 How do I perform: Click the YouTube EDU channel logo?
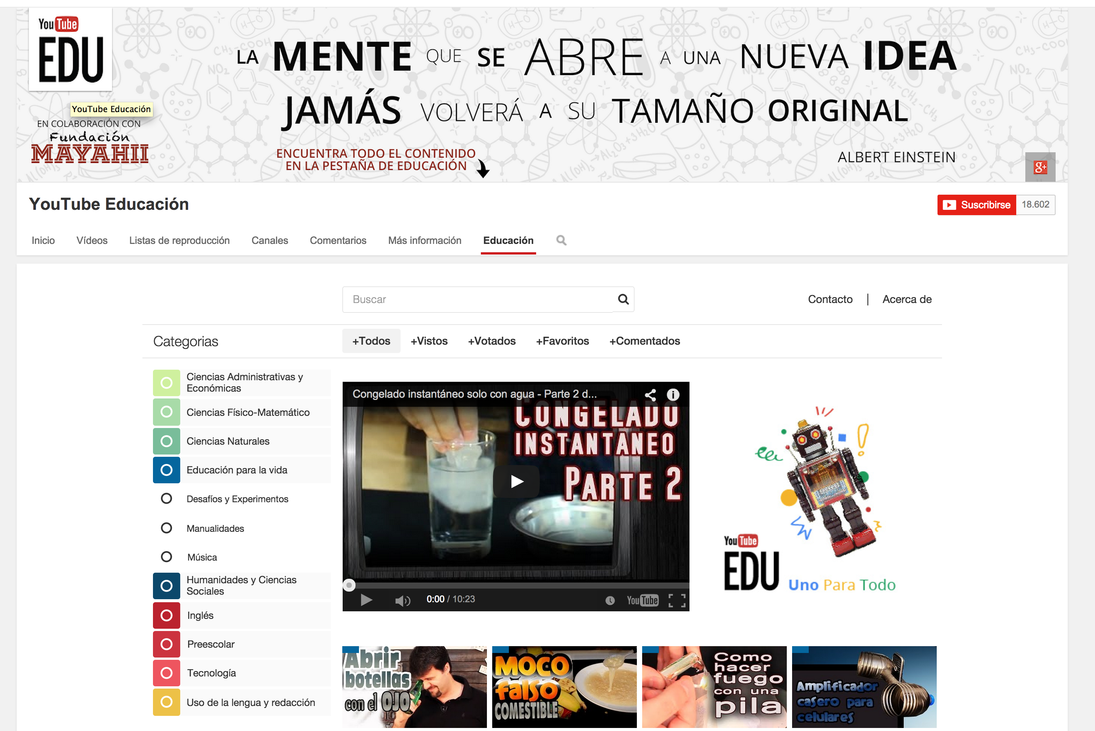coord(70,49)
